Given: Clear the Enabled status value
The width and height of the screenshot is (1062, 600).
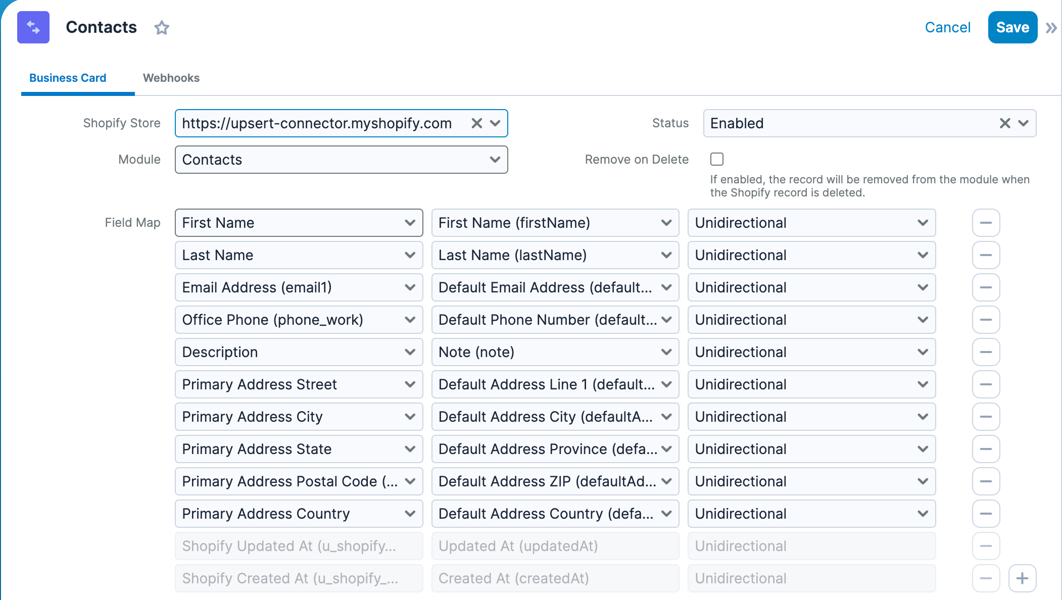Looking at the screenshot, I should 1005,123.
